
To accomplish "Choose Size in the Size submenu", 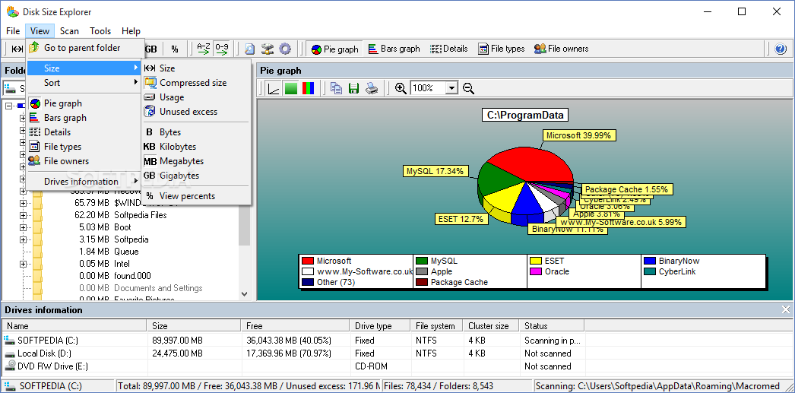I will [x=195, y=68].
